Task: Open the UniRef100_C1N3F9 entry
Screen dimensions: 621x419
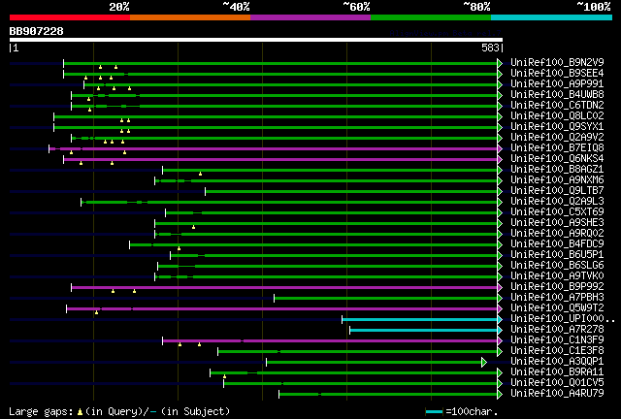Action: coord(557,340)
